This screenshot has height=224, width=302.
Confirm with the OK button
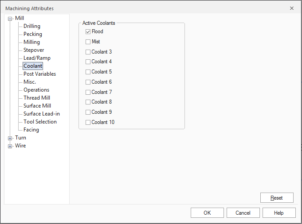[207, 213]
